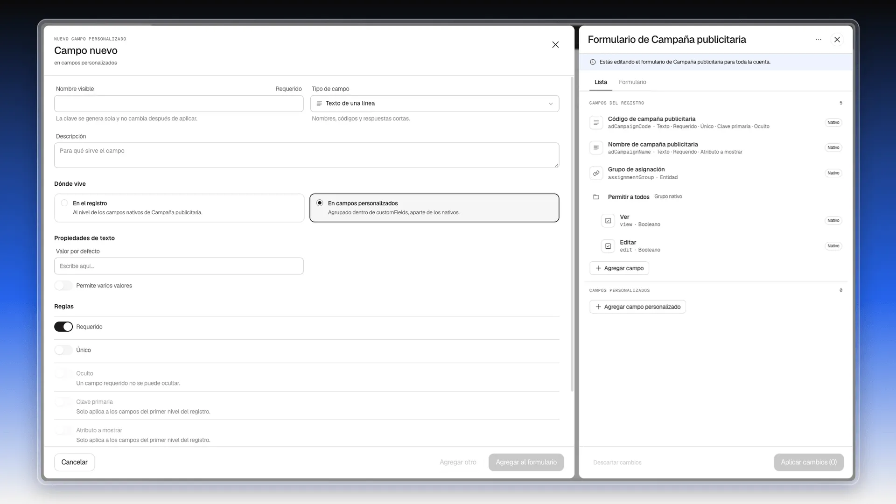The width and height of the screenshot is (896, 504).
Task: Toggle the Atributo a mostrar switch
Action: coord(63,430)
